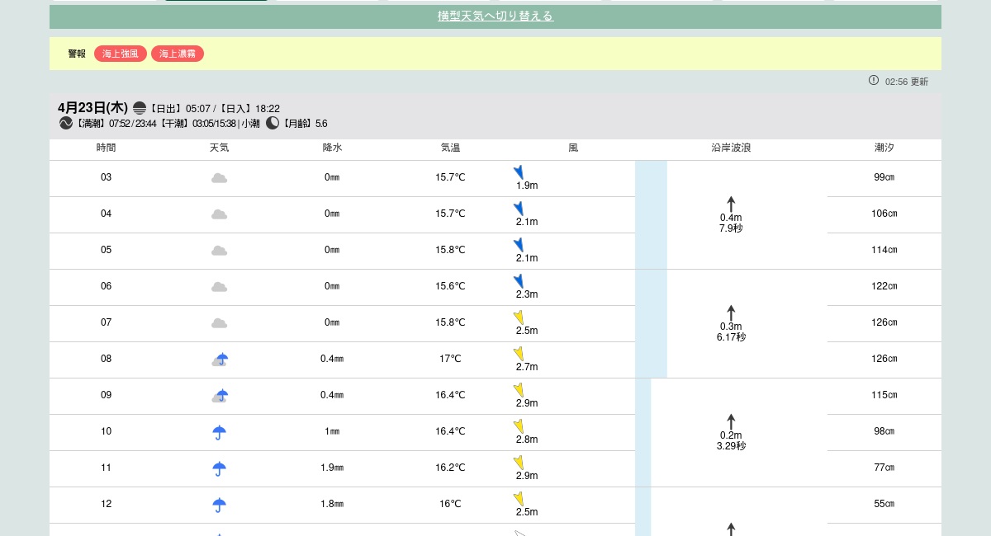Viewport: 991px width, 536px height.
Task: Click the 99㎝ tide value
Action: pos(884,177)
